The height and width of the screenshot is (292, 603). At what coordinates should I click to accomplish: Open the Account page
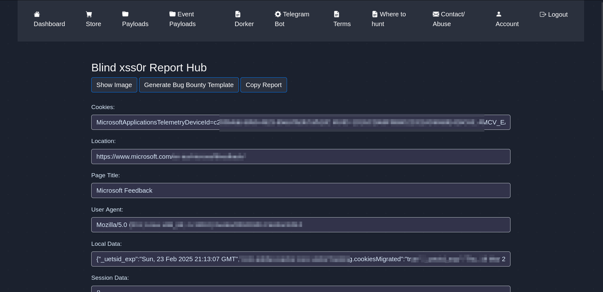pyautogui.click(x=507, y=19)
